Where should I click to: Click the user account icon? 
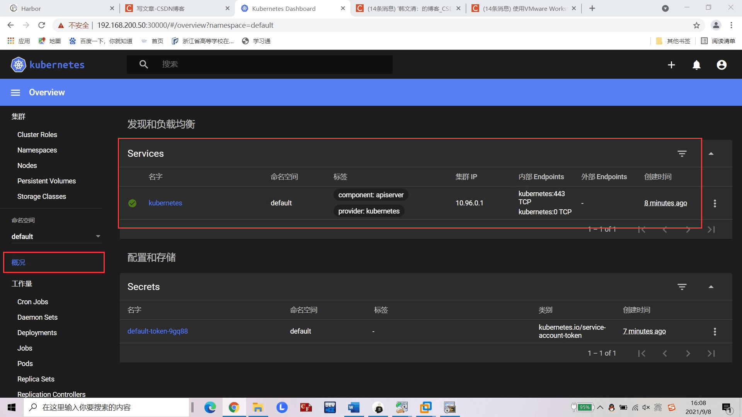721,65
